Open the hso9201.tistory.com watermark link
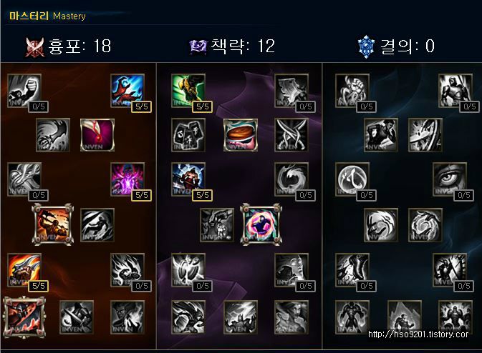Screen dimensions: 482x353 418,334
